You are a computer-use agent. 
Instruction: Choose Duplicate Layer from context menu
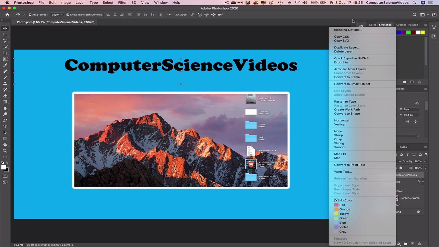(x=347, y=47)
